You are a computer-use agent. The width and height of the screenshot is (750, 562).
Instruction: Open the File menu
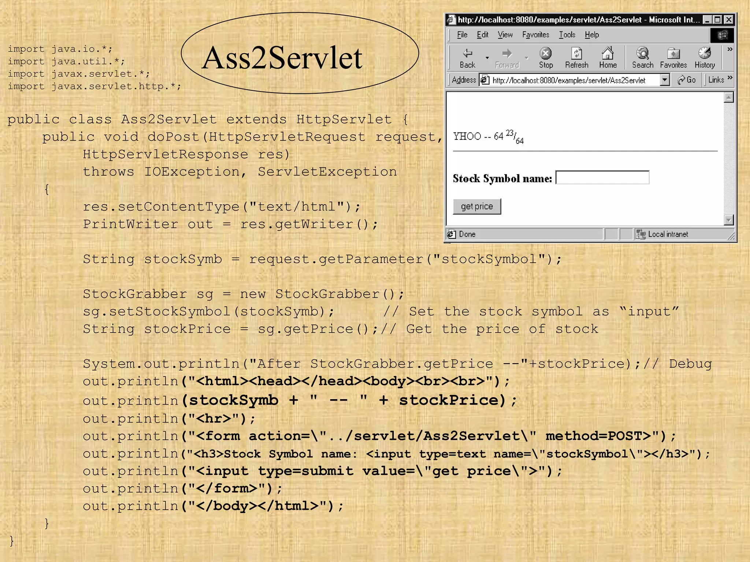[462, 35]
